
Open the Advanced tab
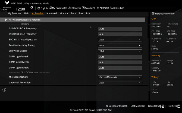click(x=52, y=13)
